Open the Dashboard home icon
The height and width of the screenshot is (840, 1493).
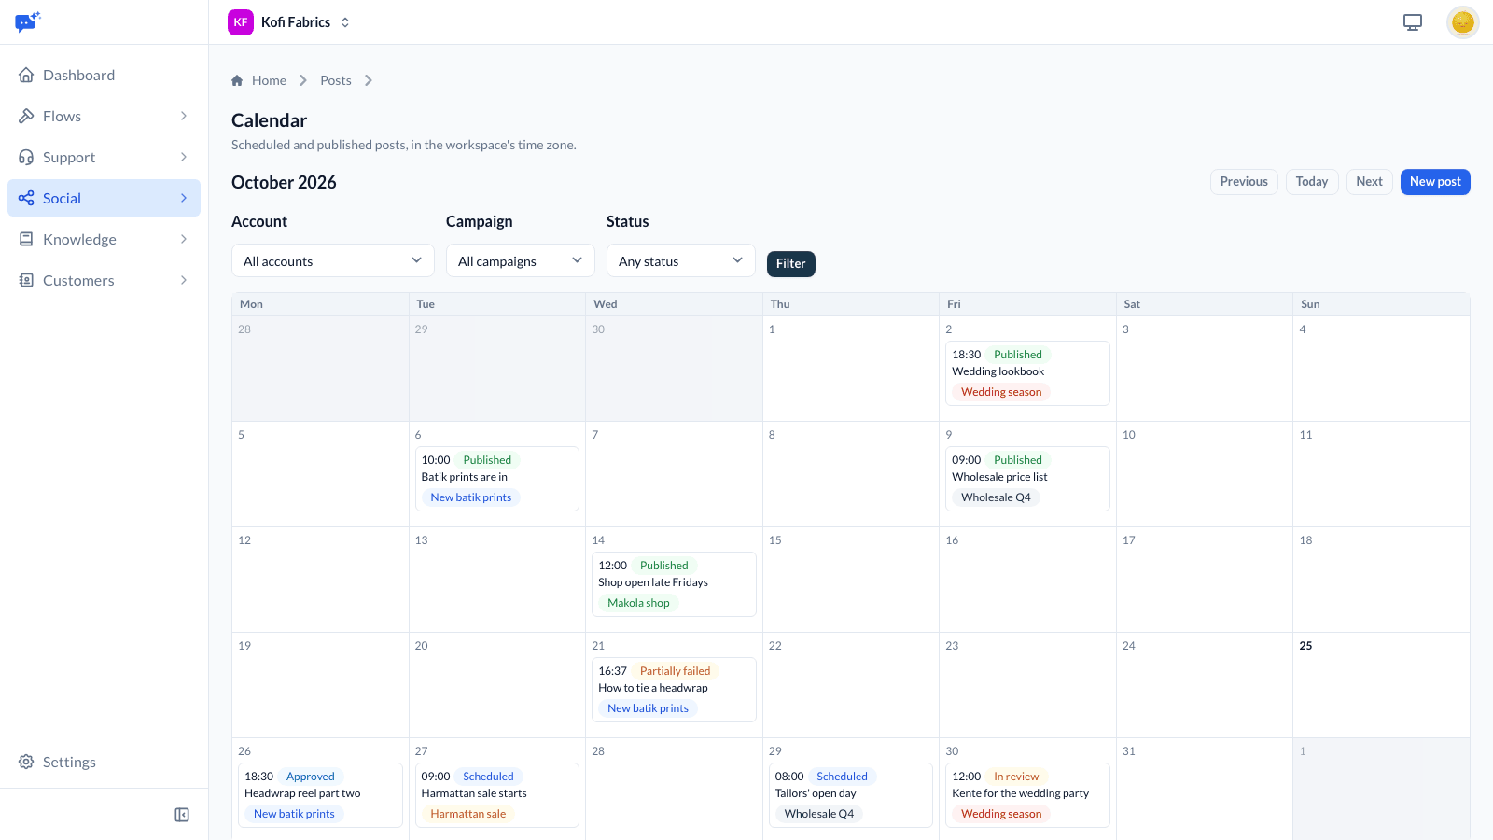pos(26,75)
